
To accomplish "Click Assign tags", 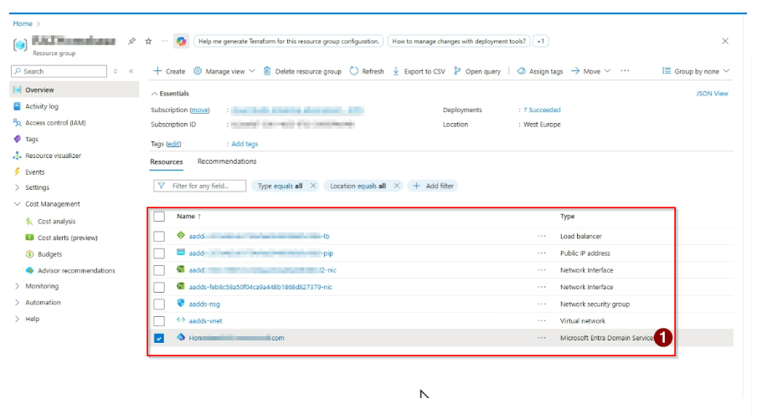I will pyautogui.click(x=540, y=71).
